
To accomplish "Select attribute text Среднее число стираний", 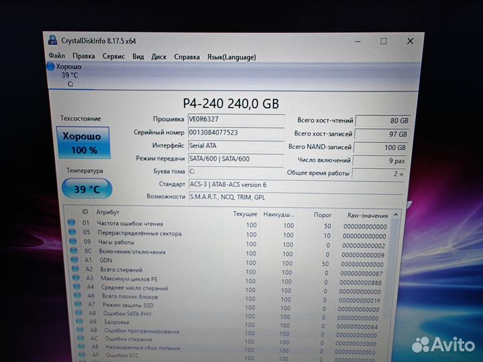I will [x=135, y=288].
